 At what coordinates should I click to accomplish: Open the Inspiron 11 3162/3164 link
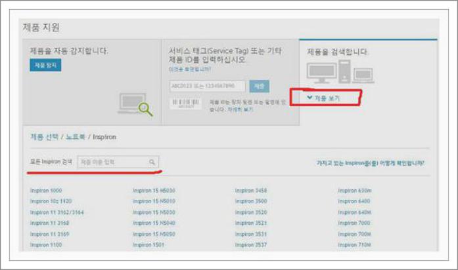click(x=57, y=212)
